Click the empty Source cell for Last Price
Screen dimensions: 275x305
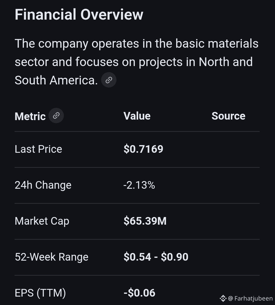pos(228,149)
